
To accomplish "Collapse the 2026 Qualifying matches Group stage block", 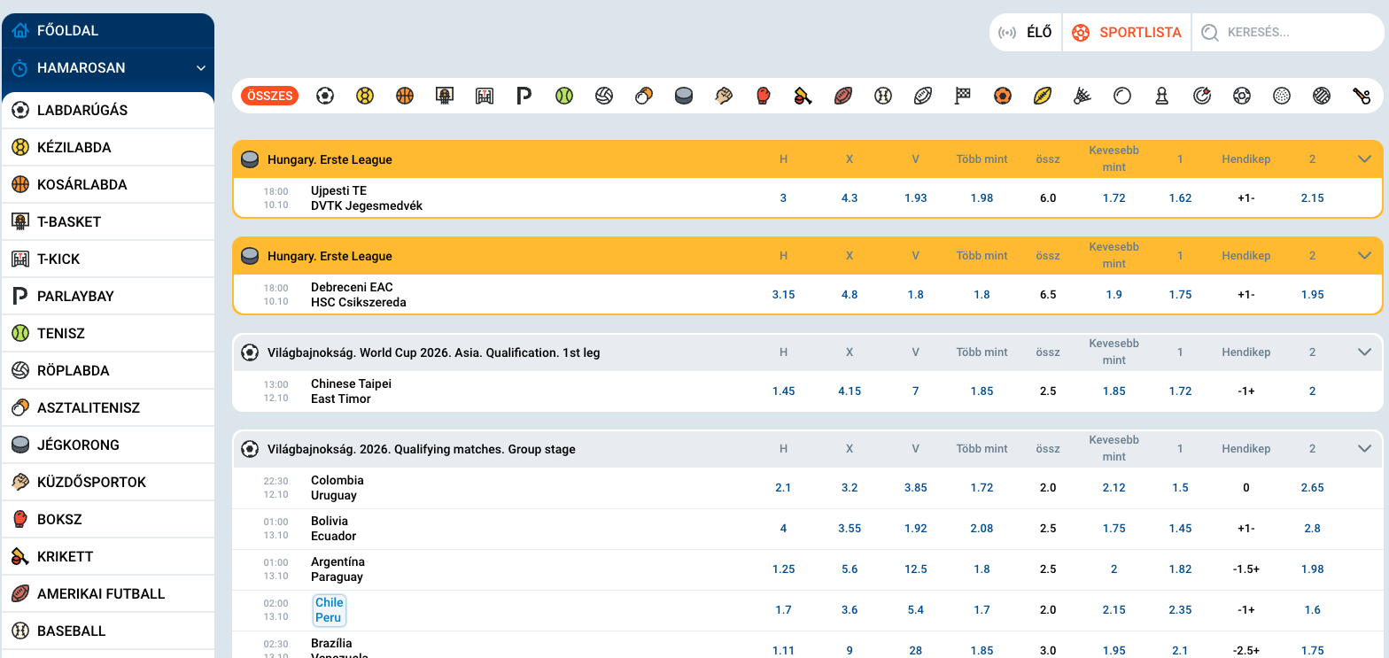I will click(1364, 449).
